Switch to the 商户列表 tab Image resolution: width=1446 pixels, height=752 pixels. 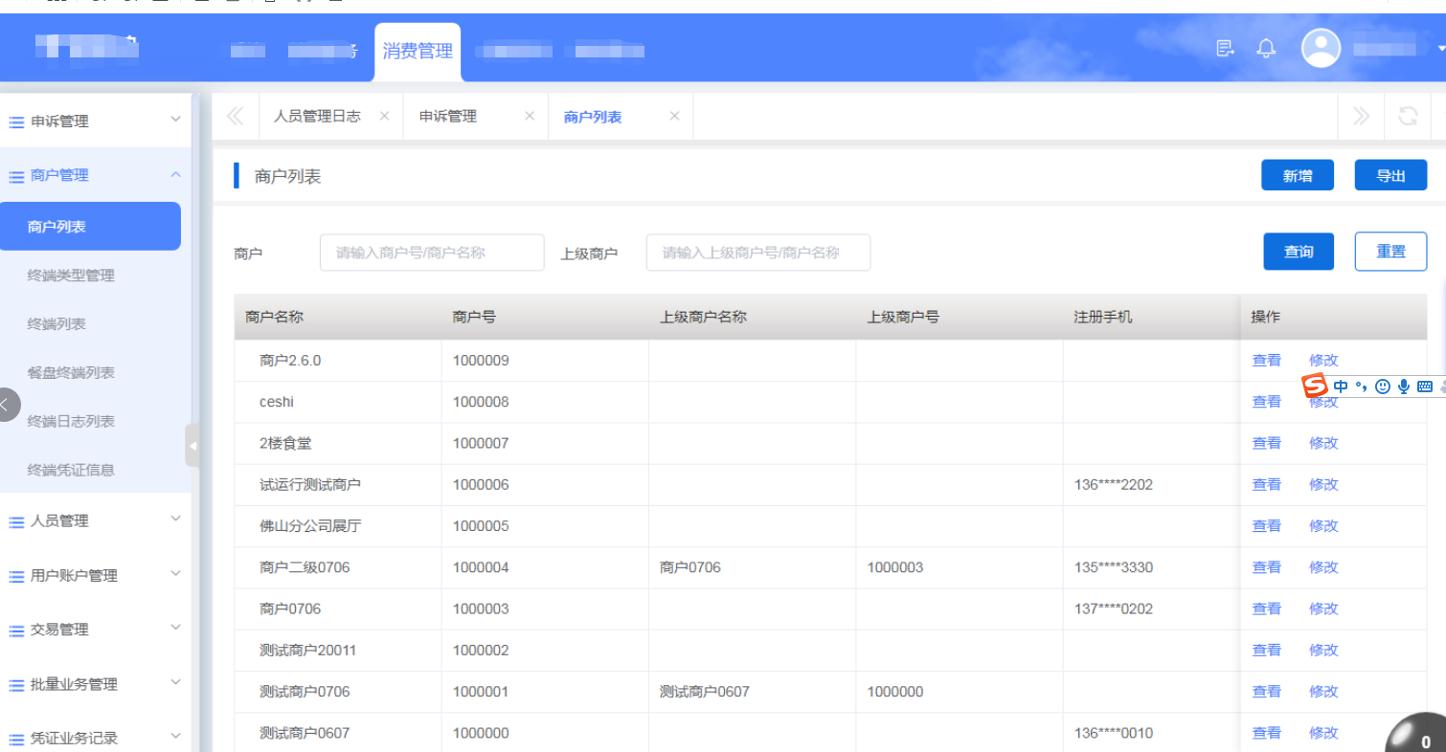593,117
